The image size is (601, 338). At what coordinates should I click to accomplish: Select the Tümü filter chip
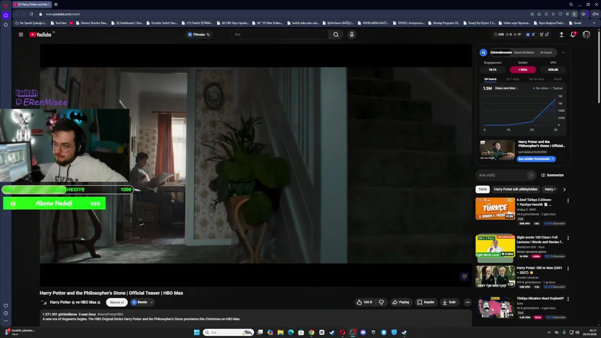coord(483,189)
